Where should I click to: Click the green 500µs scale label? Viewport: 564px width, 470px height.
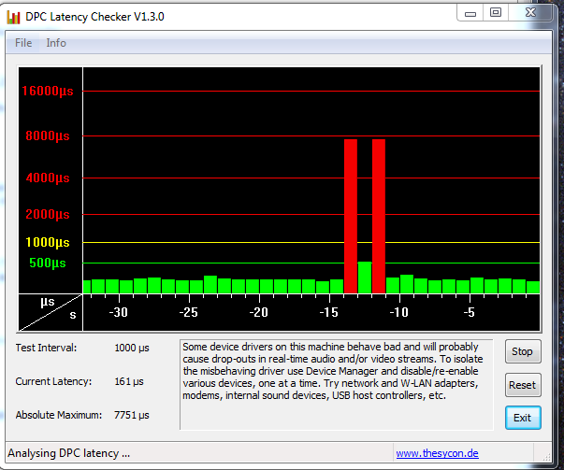coord(48,263)
